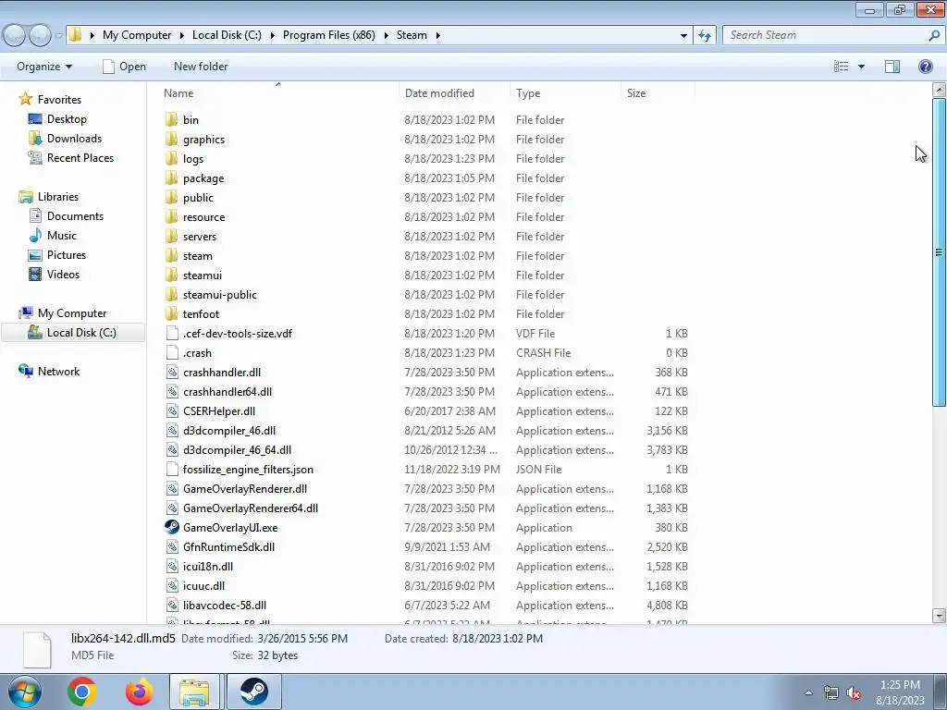This screenshot has width=947, height=710.
Task: Click New folder in the toolbar
Action: coord(201,67)
